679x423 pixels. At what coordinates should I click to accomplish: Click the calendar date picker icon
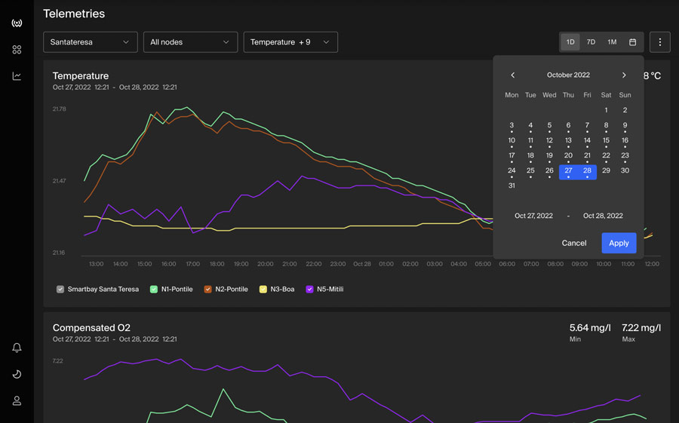tap(633, 42)
